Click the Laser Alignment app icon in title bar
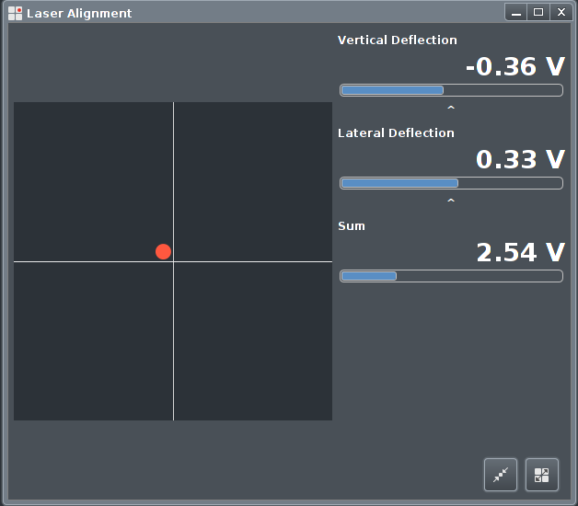The height and width of the screenshot is (506, 578). coord(15,13)
